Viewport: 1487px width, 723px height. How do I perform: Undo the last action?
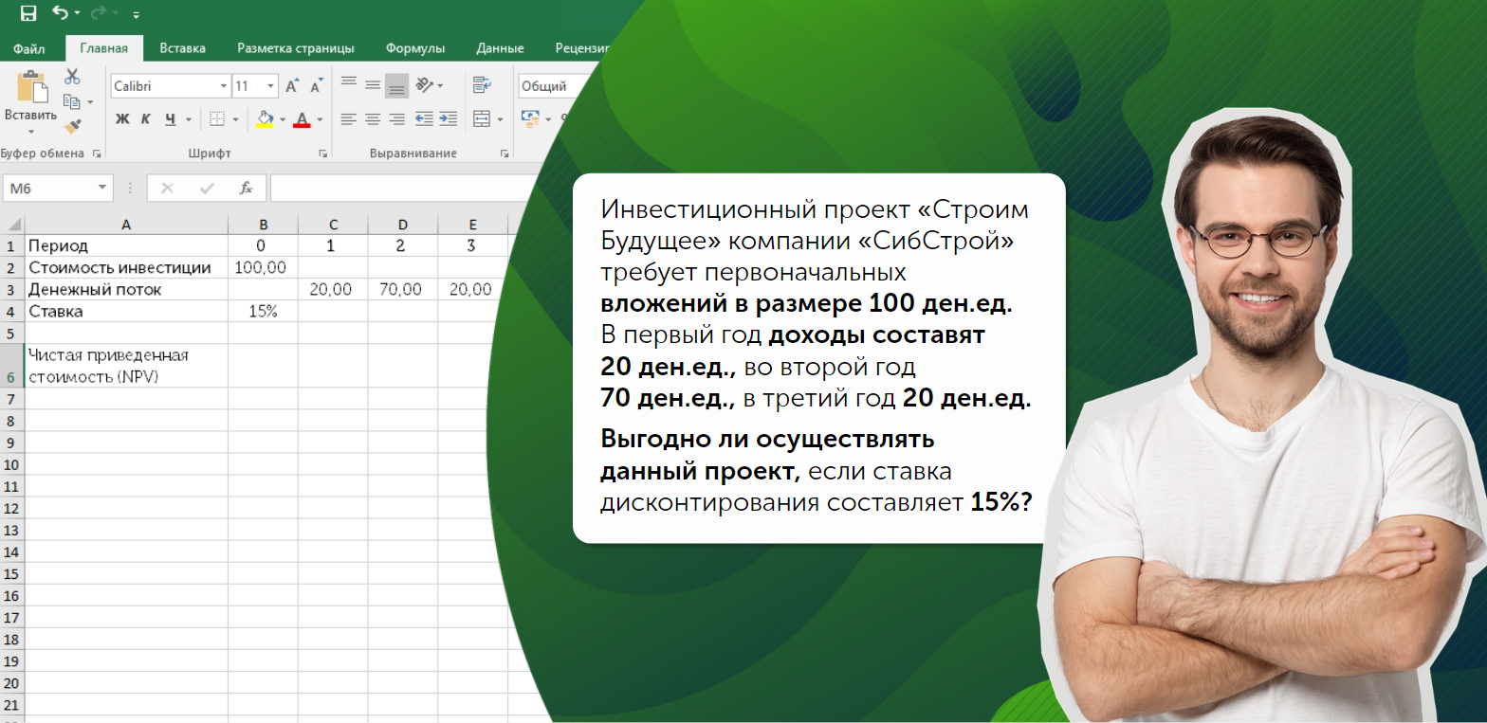[x=61, y=13]
